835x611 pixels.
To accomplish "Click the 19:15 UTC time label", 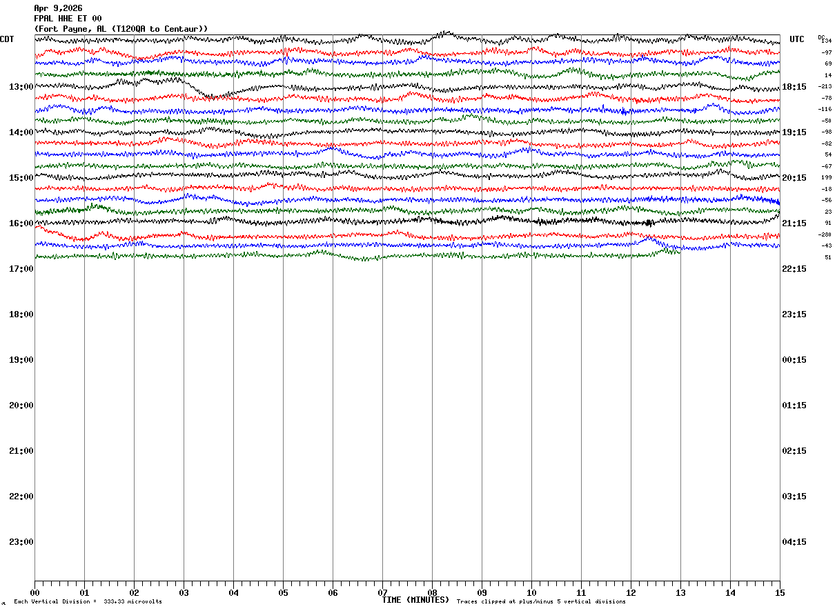I will tap(794, 132).
